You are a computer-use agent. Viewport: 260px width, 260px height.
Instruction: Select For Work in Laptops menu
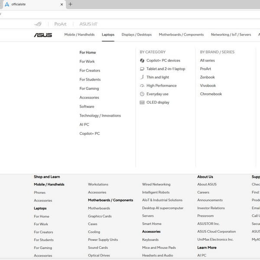[87, 62]
